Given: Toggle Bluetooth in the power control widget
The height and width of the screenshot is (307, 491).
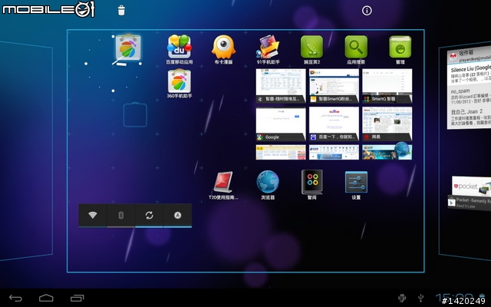Looking at the screenshot, I should click(121, 215).
